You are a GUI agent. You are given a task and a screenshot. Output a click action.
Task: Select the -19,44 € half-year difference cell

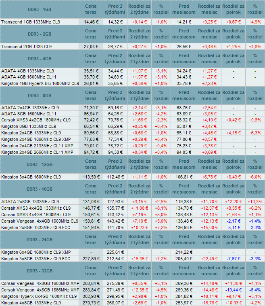[233, 290]
